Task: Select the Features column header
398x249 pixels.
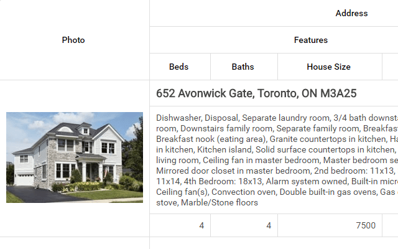Action: [x=310, y=40]
